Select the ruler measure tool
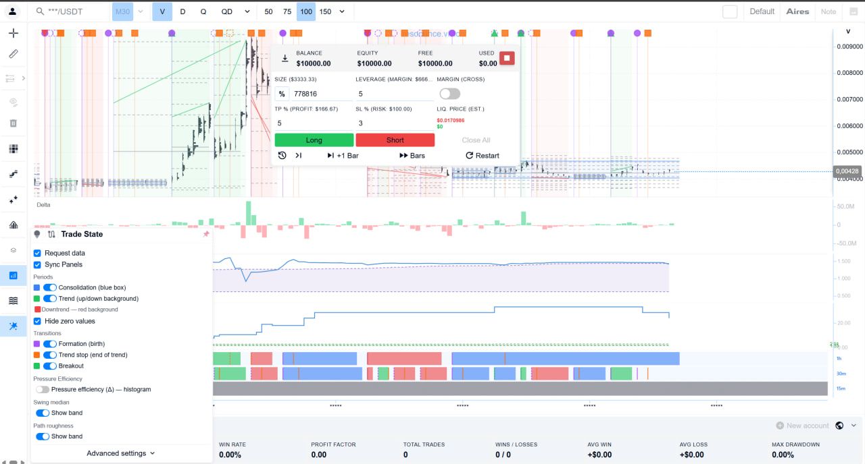 tap(13, 54)
